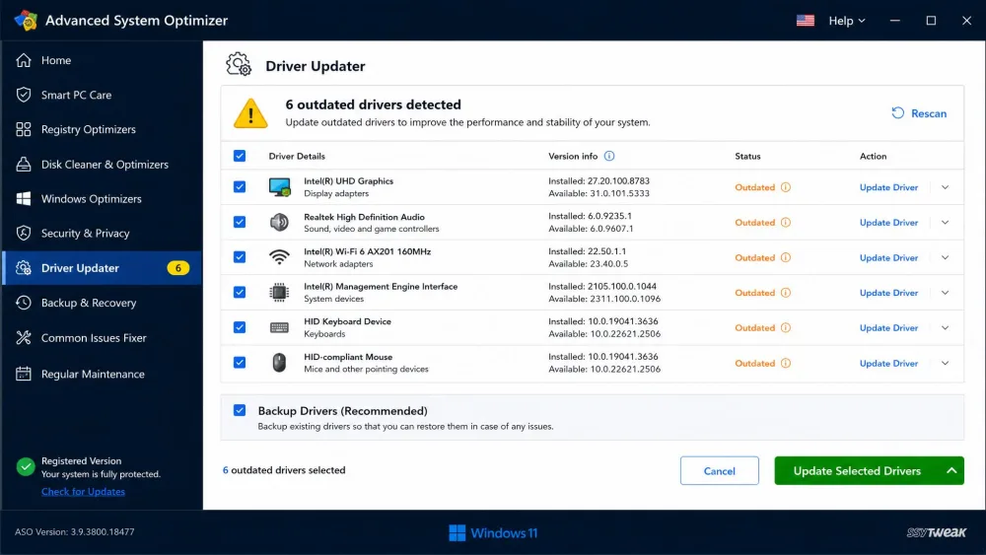This screenshot has height=555, width=986.
Task: Click Update Driver for Realtek Audio
Action: [x=888, y=223]
